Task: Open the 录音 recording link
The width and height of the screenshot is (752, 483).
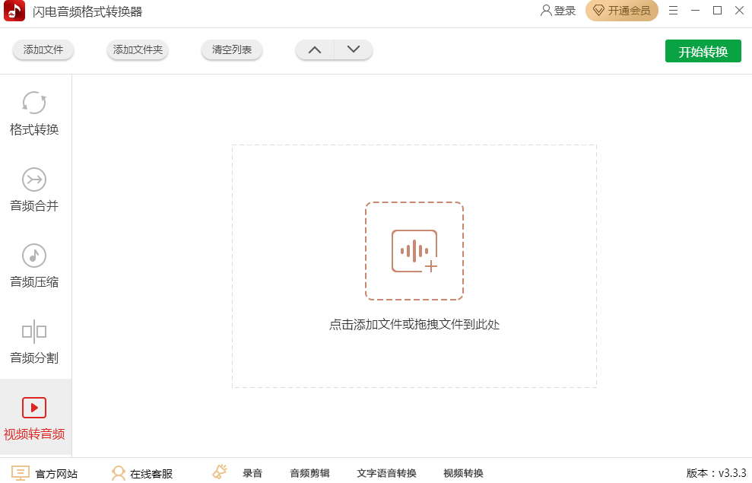Action: point(252,473)
